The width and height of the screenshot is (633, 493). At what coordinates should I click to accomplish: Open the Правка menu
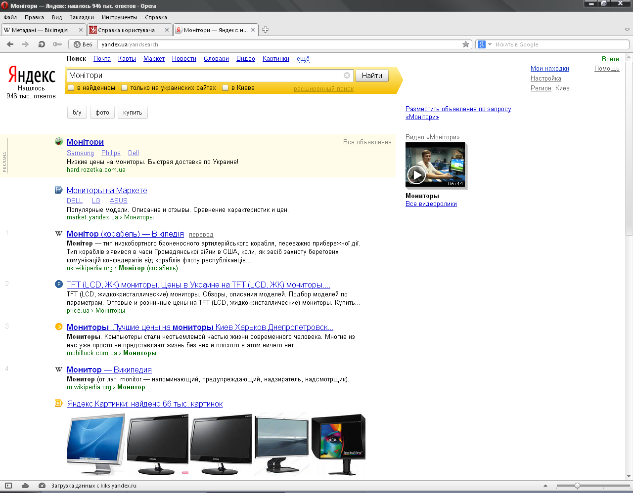click(34, 17)
